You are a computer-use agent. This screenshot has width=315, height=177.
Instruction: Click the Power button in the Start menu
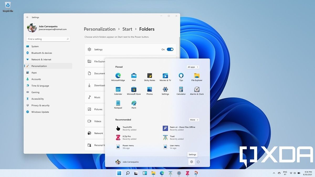pos(198,162)
